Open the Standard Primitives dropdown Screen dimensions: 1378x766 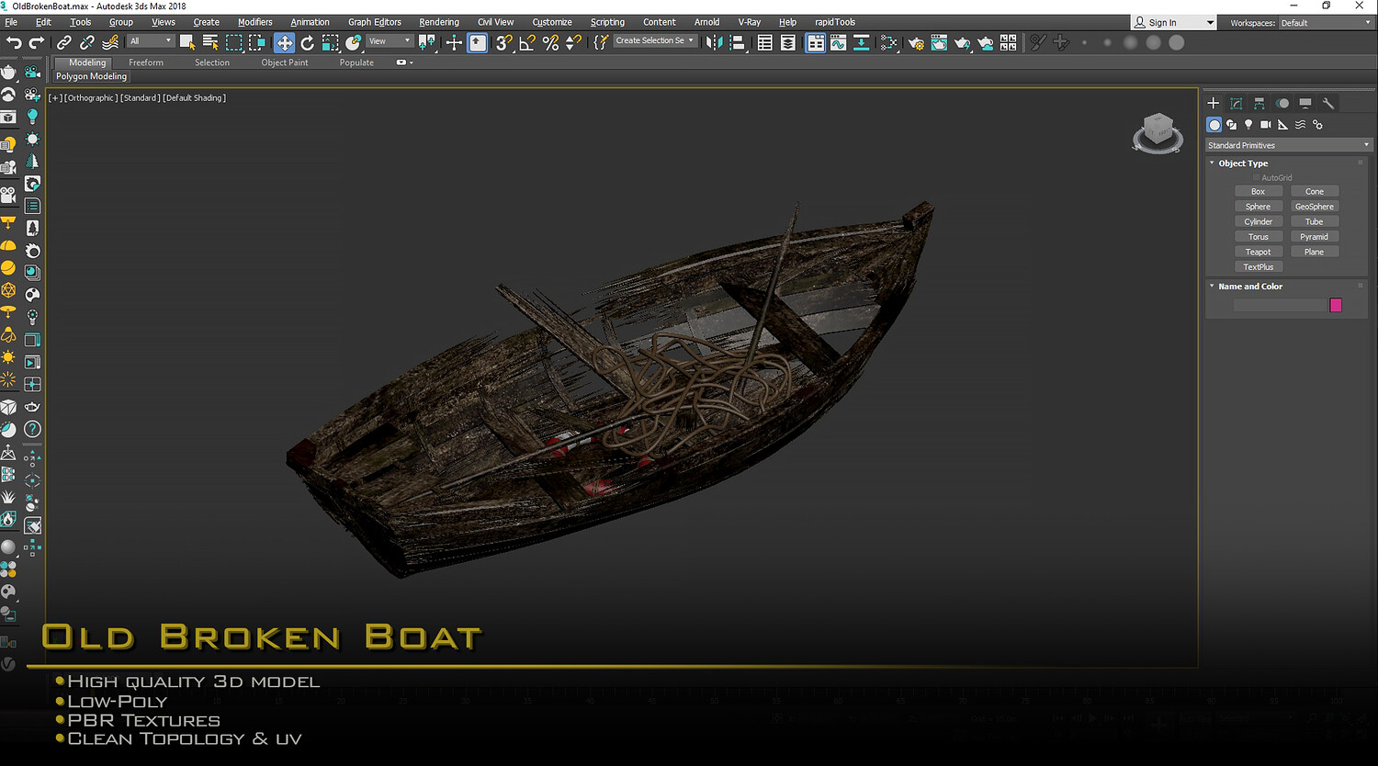1288,145
